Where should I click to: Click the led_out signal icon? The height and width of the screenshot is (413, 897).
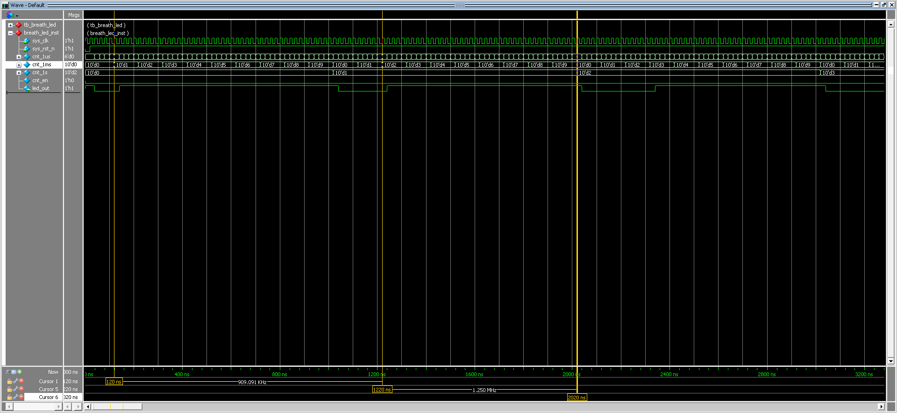[x=27, y=89]
